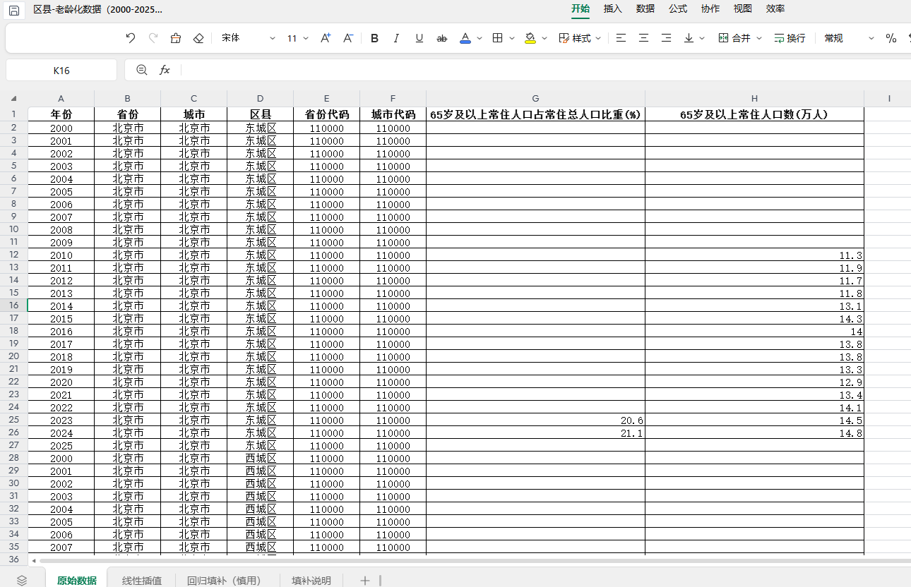This screenshot has height=587, width=911.
Task: Expand the font size 11 dropdown
Action: pos(298,38)
